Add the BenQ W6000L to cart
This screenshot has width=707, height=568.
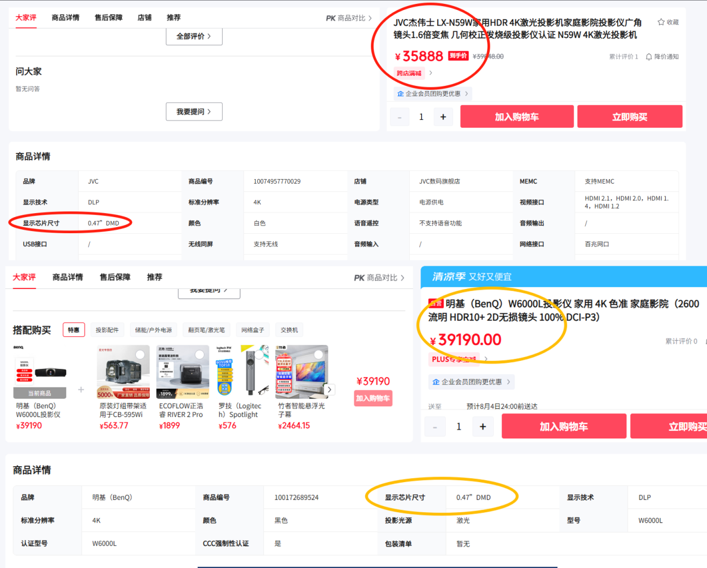pyautogui.click(x=563, y=426)
